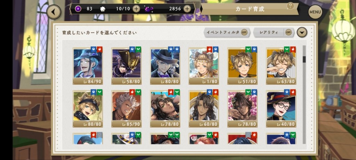Open the MENU button

tap(315, 12)
